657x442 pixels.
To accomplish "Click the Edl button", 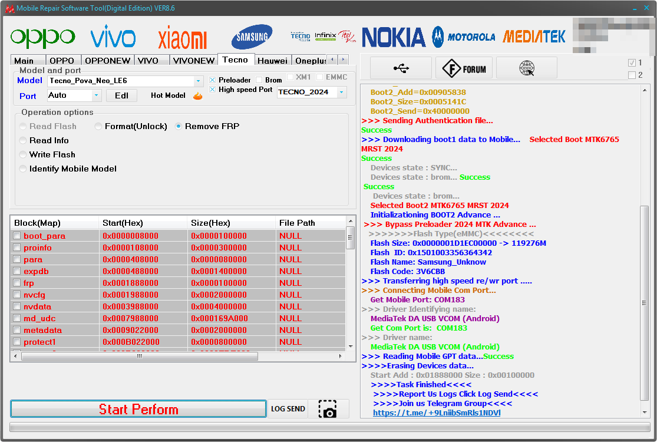I will 121,95.
